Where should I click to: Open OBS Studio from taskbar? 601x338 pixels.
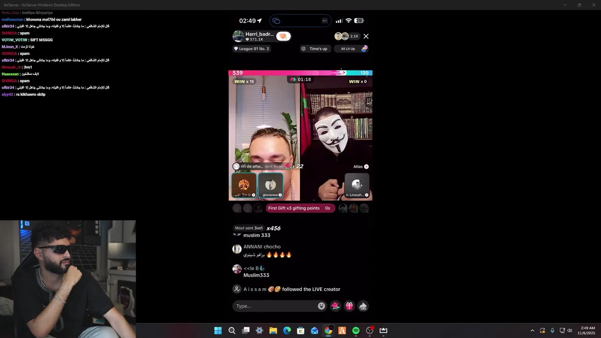370,330
